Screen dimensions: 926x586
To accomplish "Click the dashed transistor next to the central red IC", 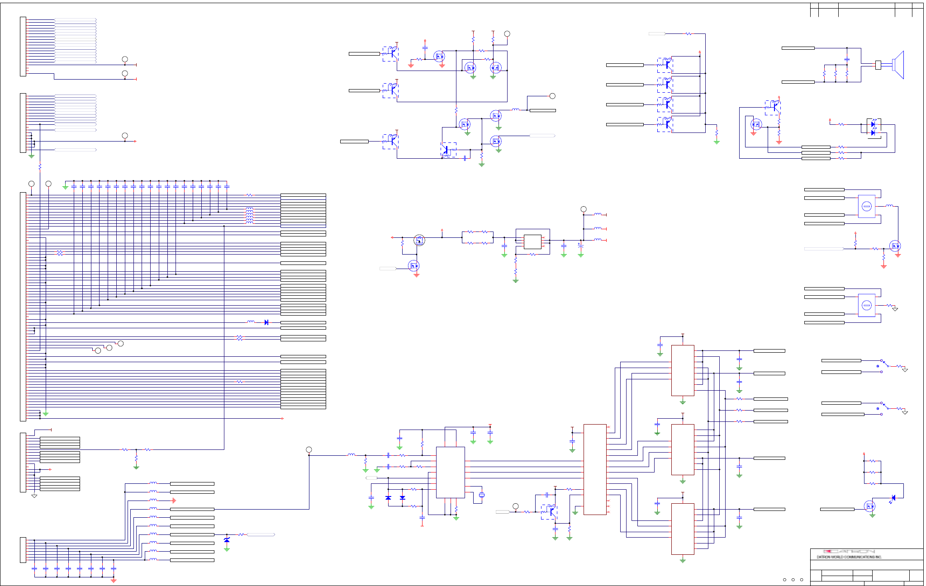I will pyautogui.click(x=549, y=512).
